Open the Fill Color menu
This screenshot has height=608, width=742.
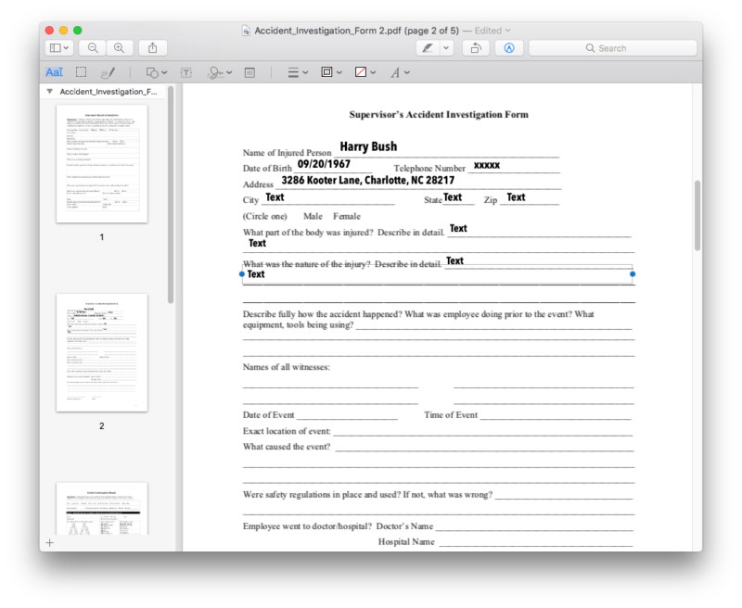(365, 72)
